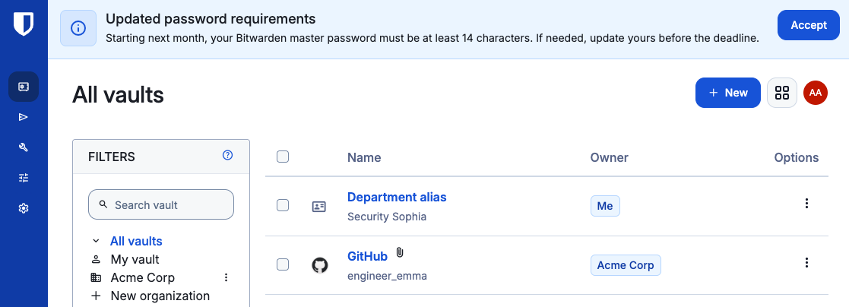The image size is (849, 307).
Task: Open the GitHub item link
Action: pos(367,256)
